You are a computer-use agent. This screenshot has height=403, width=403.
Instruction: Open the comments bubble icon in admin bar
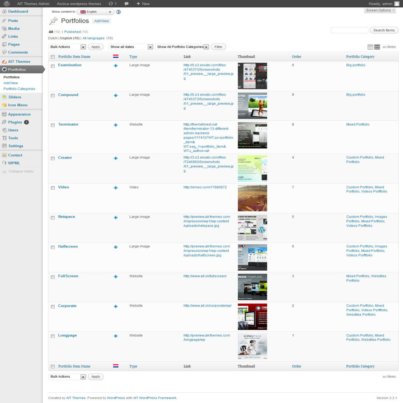pyautogui.click(x=126, y=4)
